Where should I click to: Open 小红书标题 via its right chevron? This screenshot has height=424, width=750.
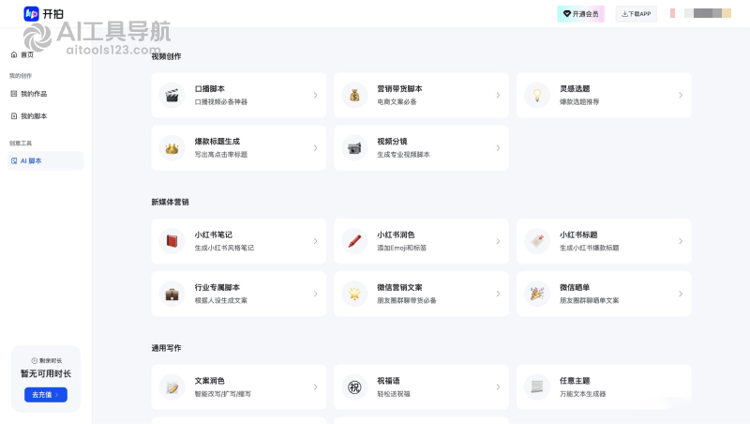click(x=681, y=241)
